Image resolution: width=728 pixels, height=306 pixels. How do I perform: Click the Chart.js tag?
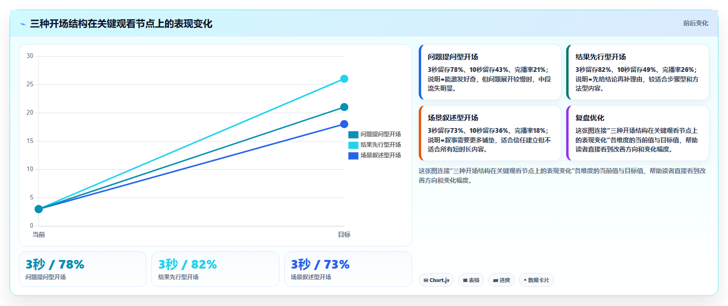437,280
